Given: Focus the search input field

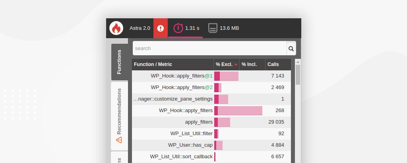Looking at the screenshot, I should click(209, 48).
